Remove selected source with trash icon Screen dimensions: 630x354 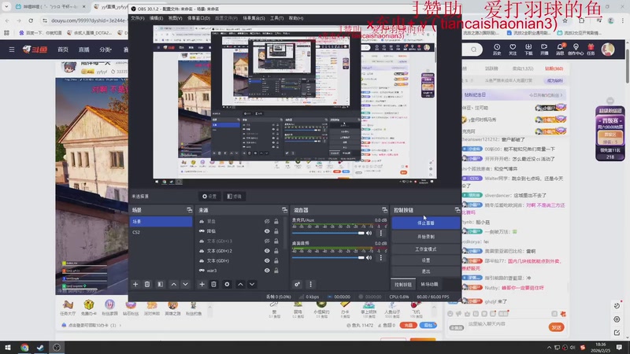click(x=213, y=284)
